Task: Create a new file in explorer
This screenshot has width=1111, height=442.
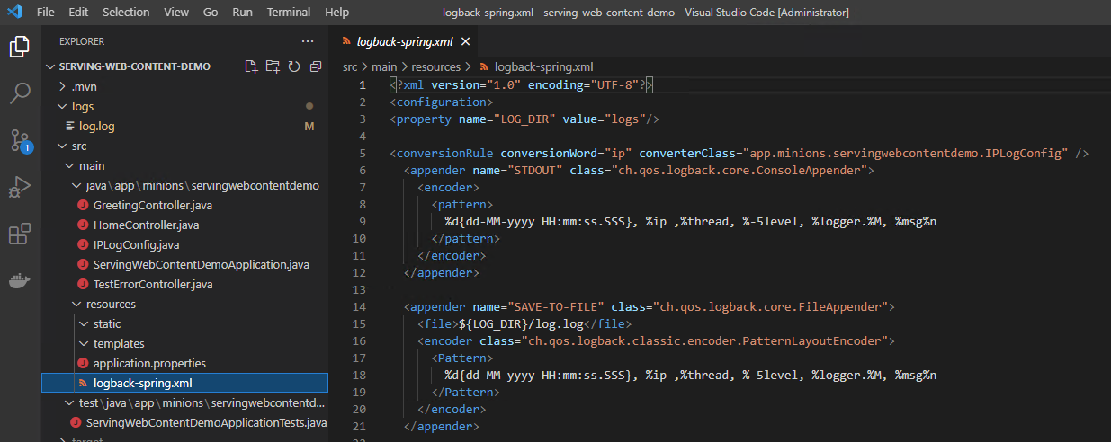Action: (252, 66)
